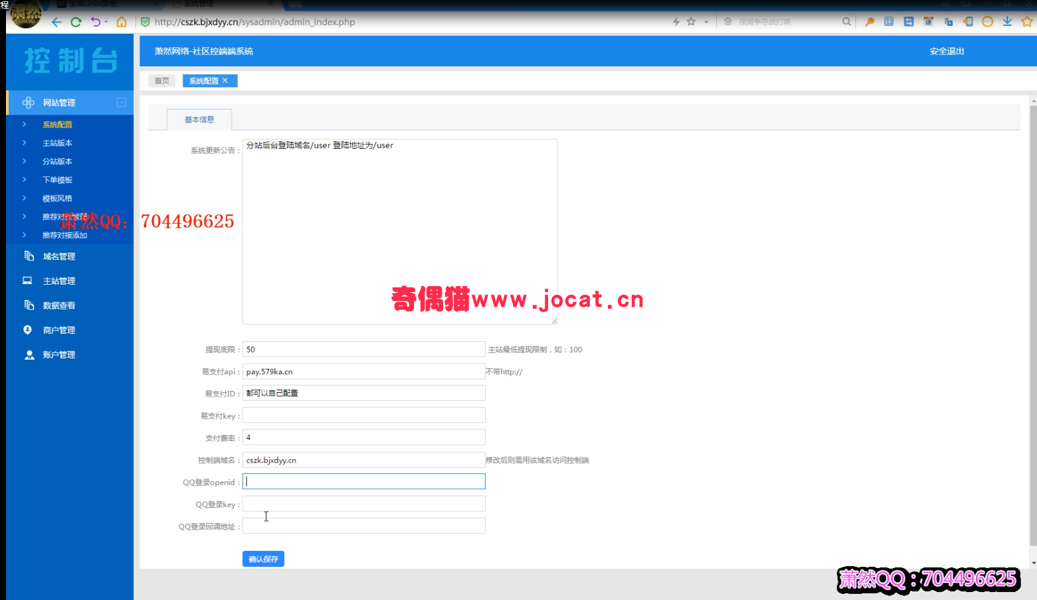This screenshot has width=1037, height=600.
Task: Click the browser undo-close tab icon
Action: pyautogui.click(x=96, y=22)
